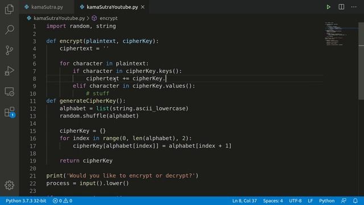364x205 pixels.
Task: Place cursor on 'import random, string' line
Action: 81,26
